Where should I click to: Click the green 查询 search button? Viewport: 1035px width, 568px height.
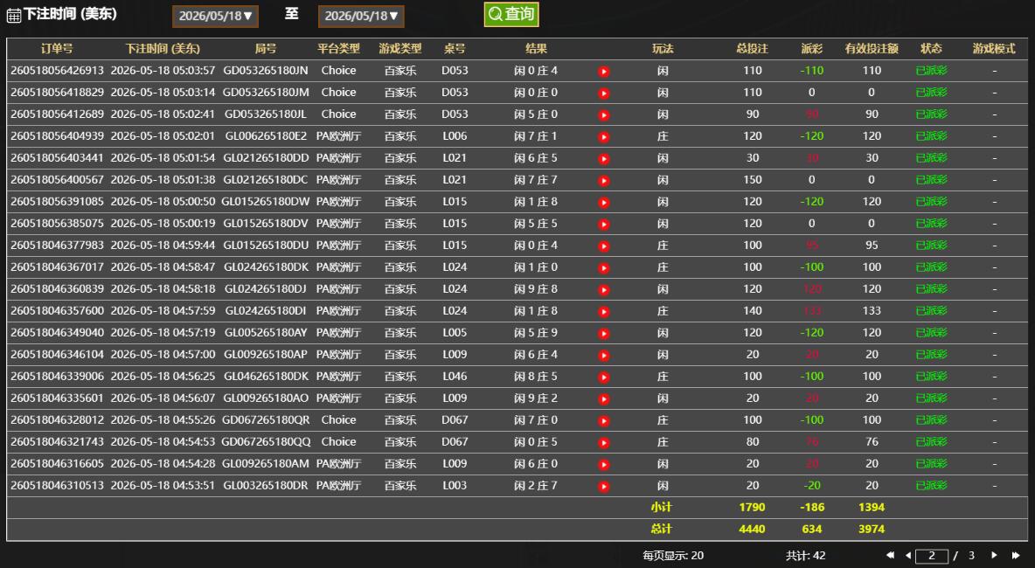click(511, 15)
